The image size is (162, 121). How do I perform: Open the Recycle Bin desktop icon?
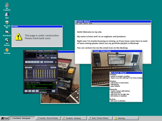(x=7, y=24)
